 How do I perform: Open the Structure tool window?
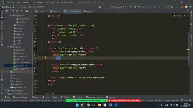[x=2, y=89]
